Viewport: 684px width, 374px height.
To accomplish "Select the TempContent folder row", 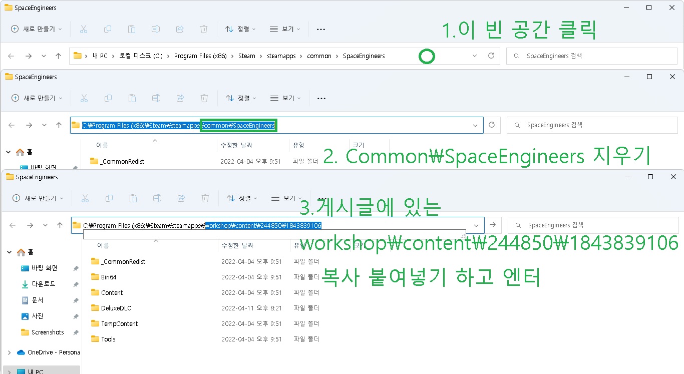I will tap(205, 323).
